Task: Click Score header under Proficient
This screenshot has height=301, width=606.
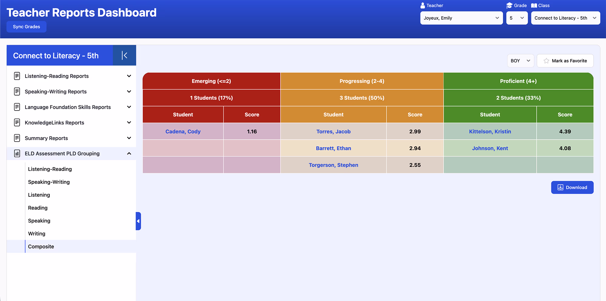Action: coord(565,115)
